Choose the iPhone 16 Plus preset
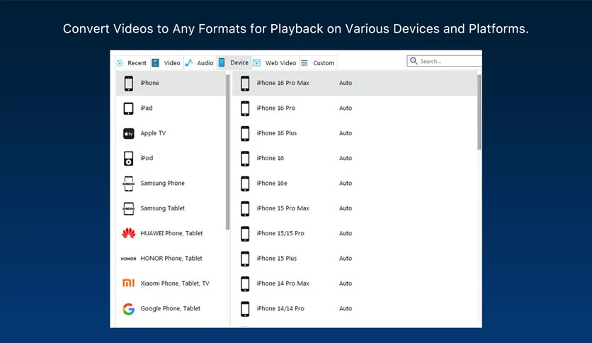Image resolution: width=592 pixels, height=343 pixels. click(276, 133)
